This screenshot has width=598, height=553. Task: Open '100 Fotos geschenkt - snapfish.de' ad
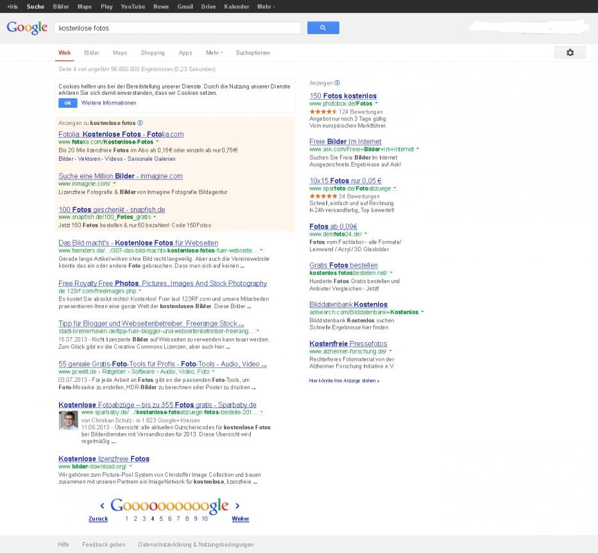(x=112, y=210)
